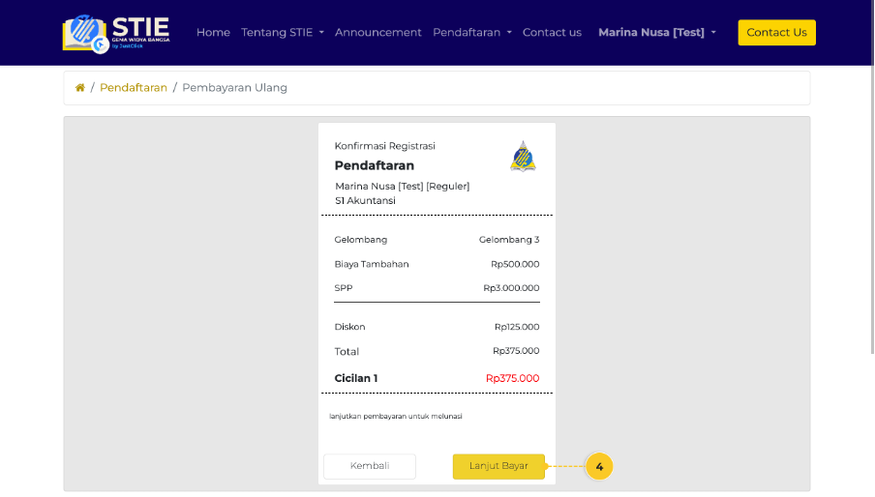Click the home icon in breadcrumb
The height and width of the screenshot is (497, 875).
coord(80,88)
